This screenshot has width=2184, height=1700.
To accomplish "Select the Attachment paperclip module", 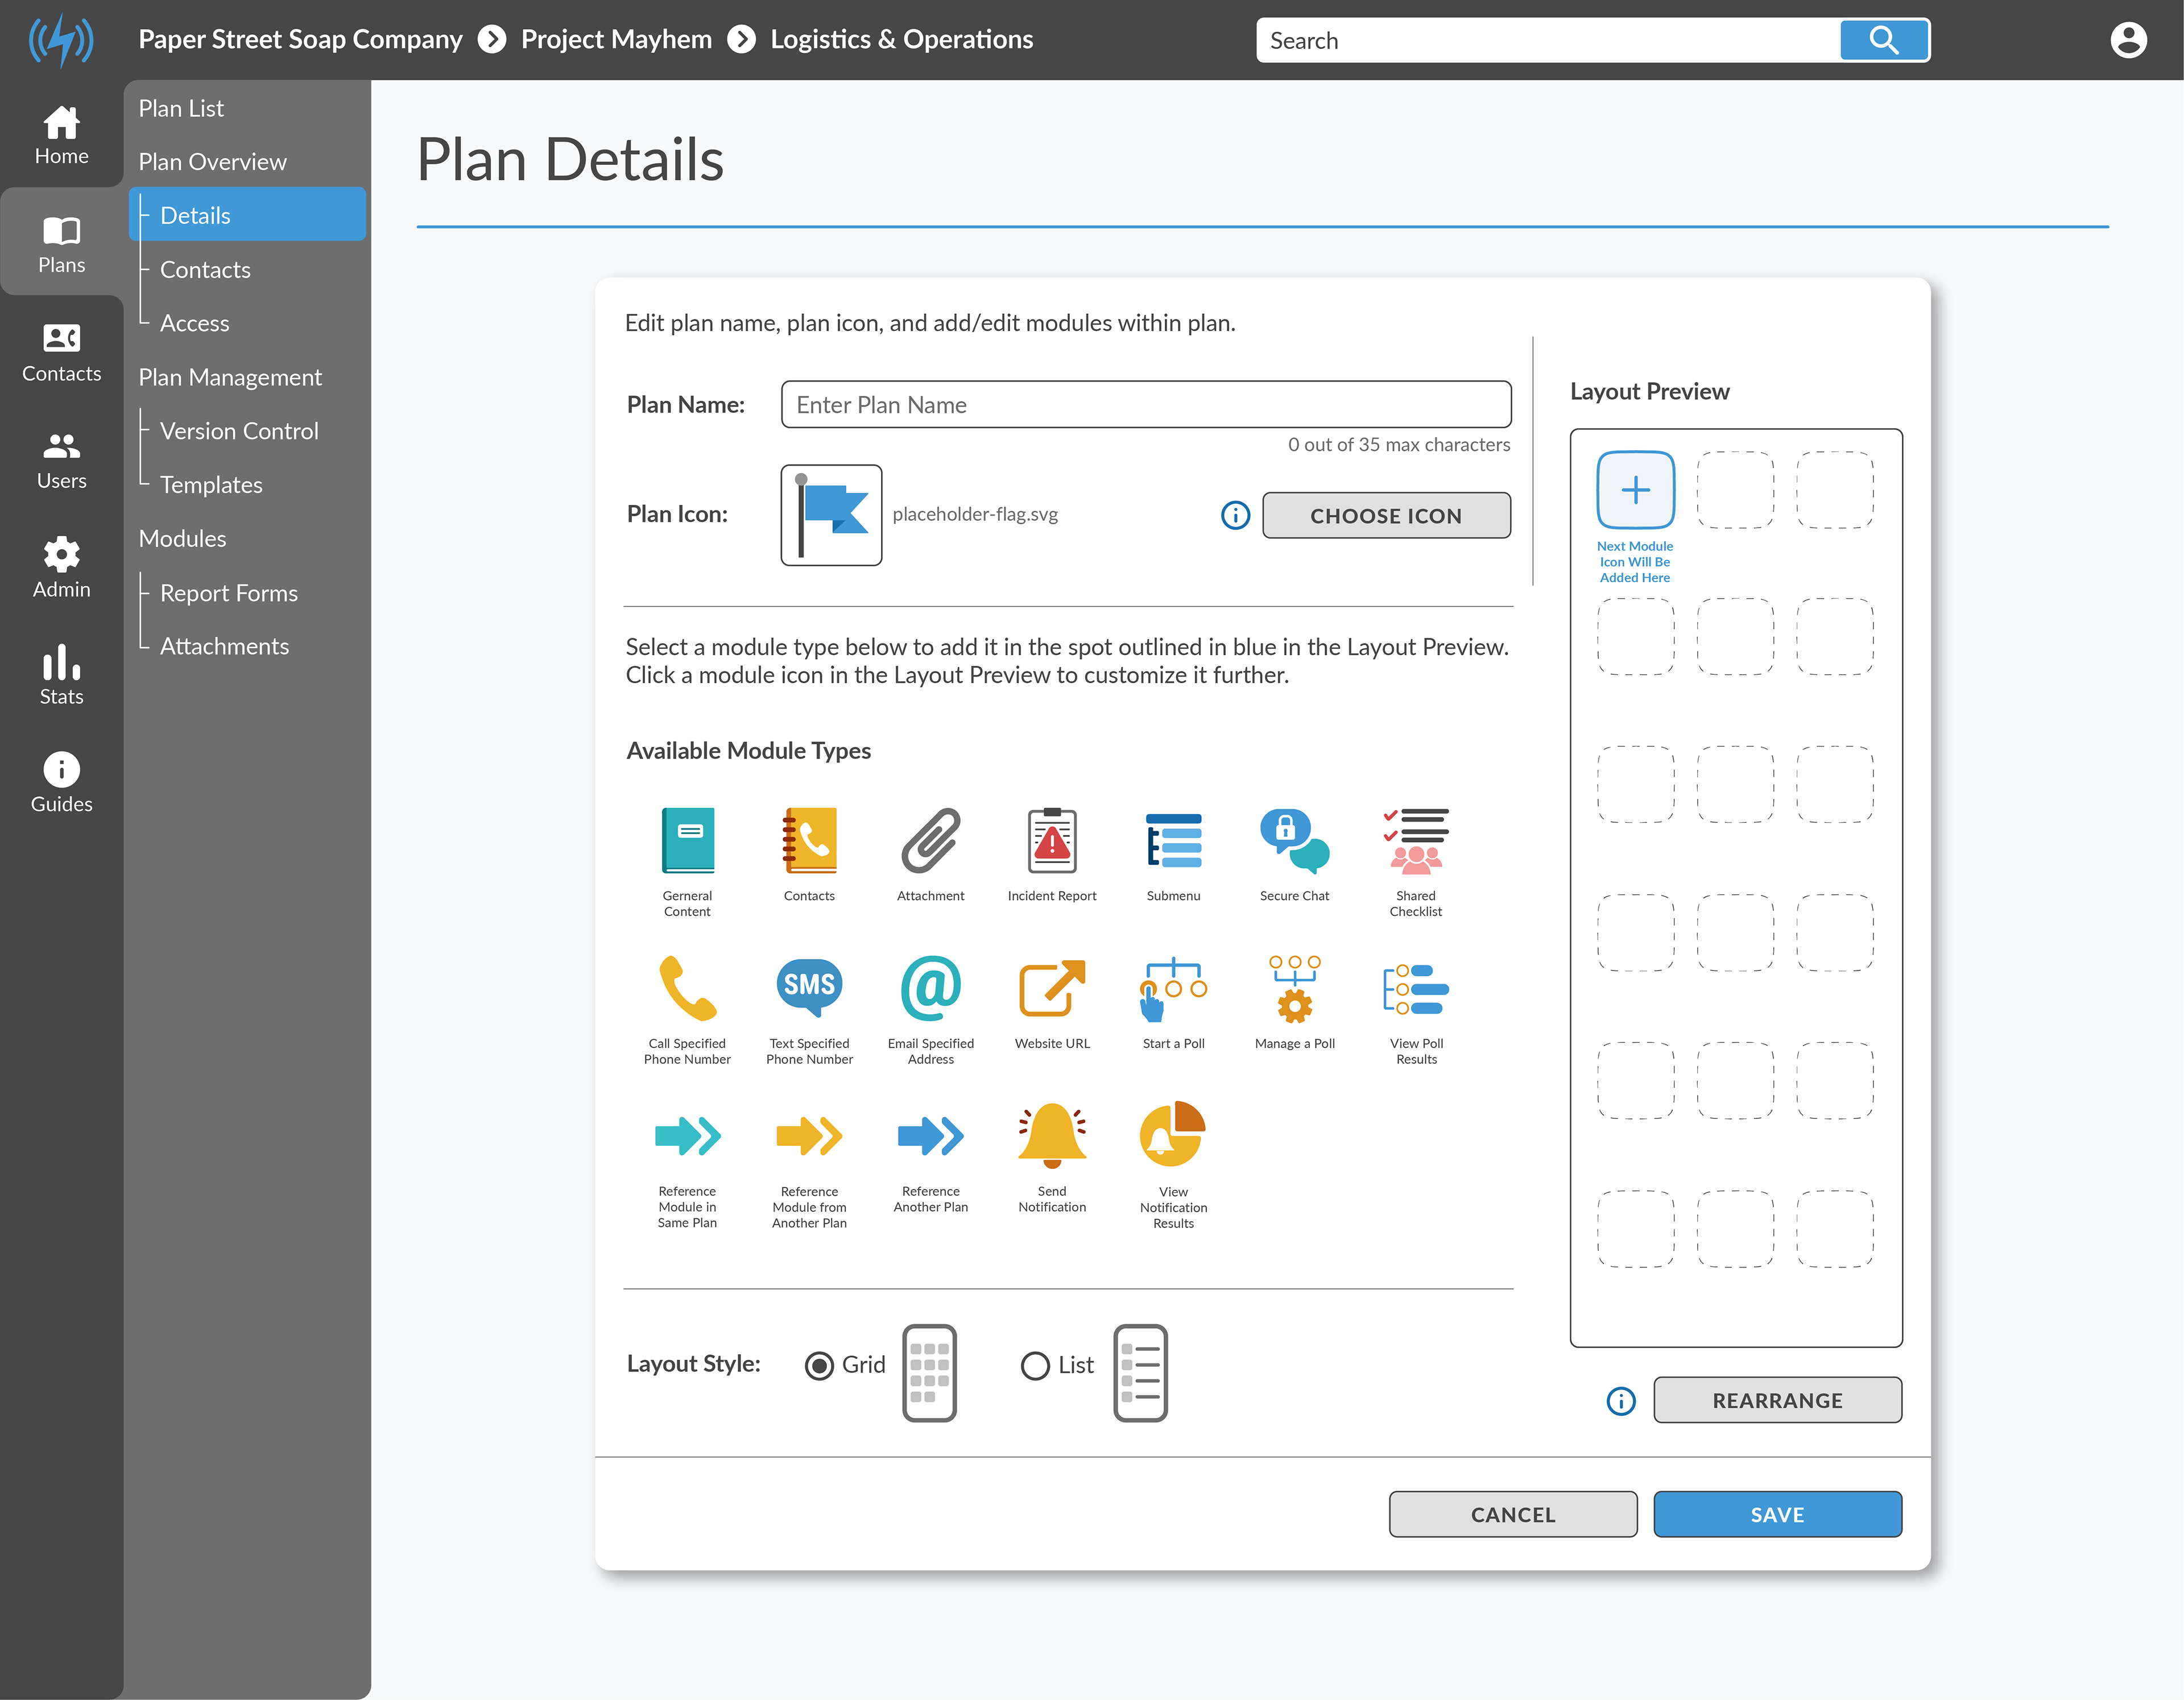I will pos(930,840).
